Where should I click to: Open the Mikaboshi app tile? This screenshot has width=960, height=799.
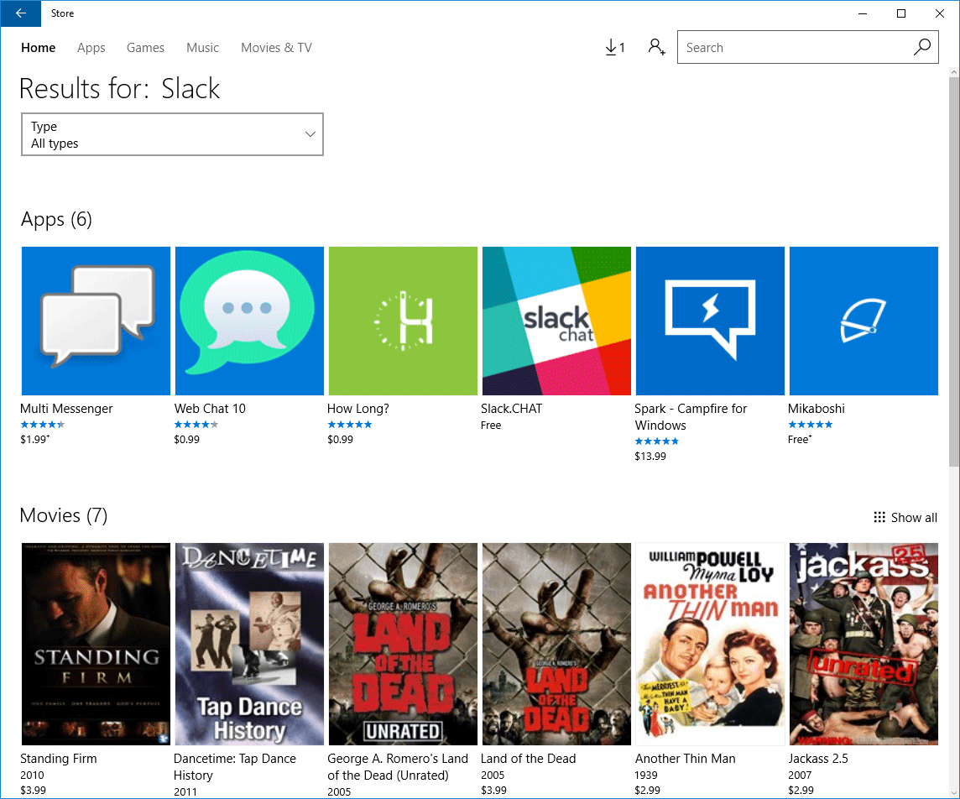[x=863, y=321]
